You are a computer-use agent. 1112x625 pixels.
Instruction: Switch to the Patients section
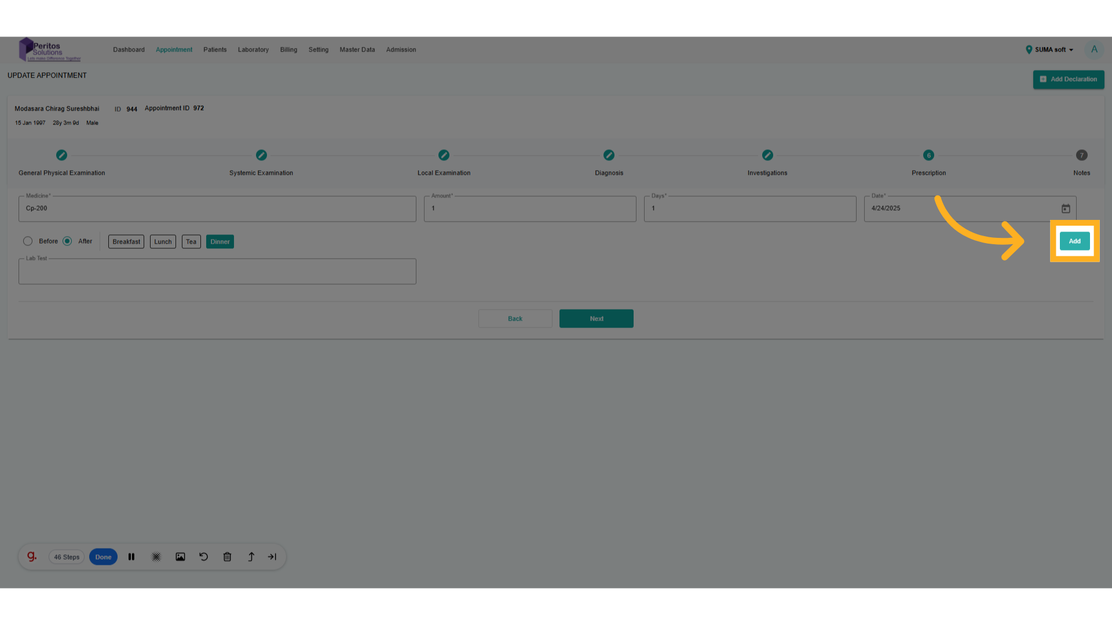[215, 50]
